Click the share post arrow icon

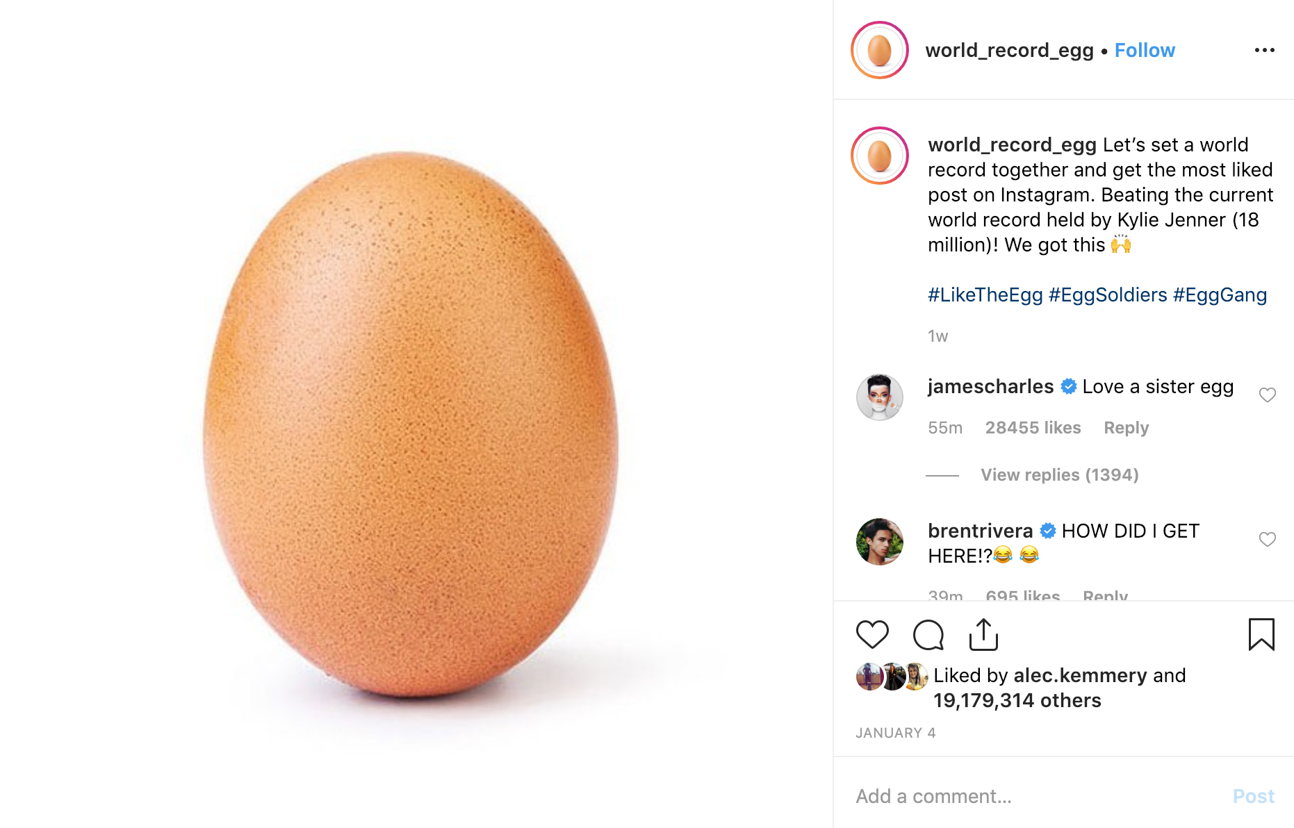click(x=983, y=634)
